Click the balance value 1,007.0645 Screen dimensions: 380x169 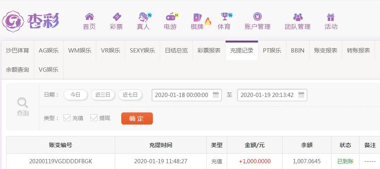coord(307,161)
